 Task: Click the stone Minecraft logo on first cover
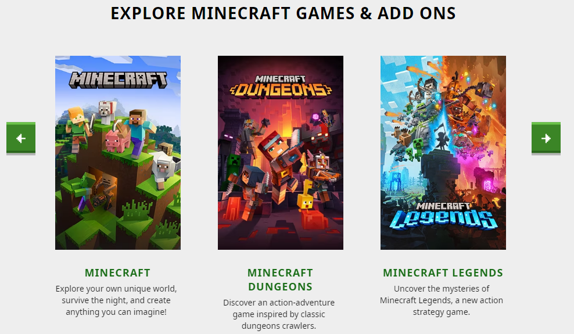coord(118,80)
